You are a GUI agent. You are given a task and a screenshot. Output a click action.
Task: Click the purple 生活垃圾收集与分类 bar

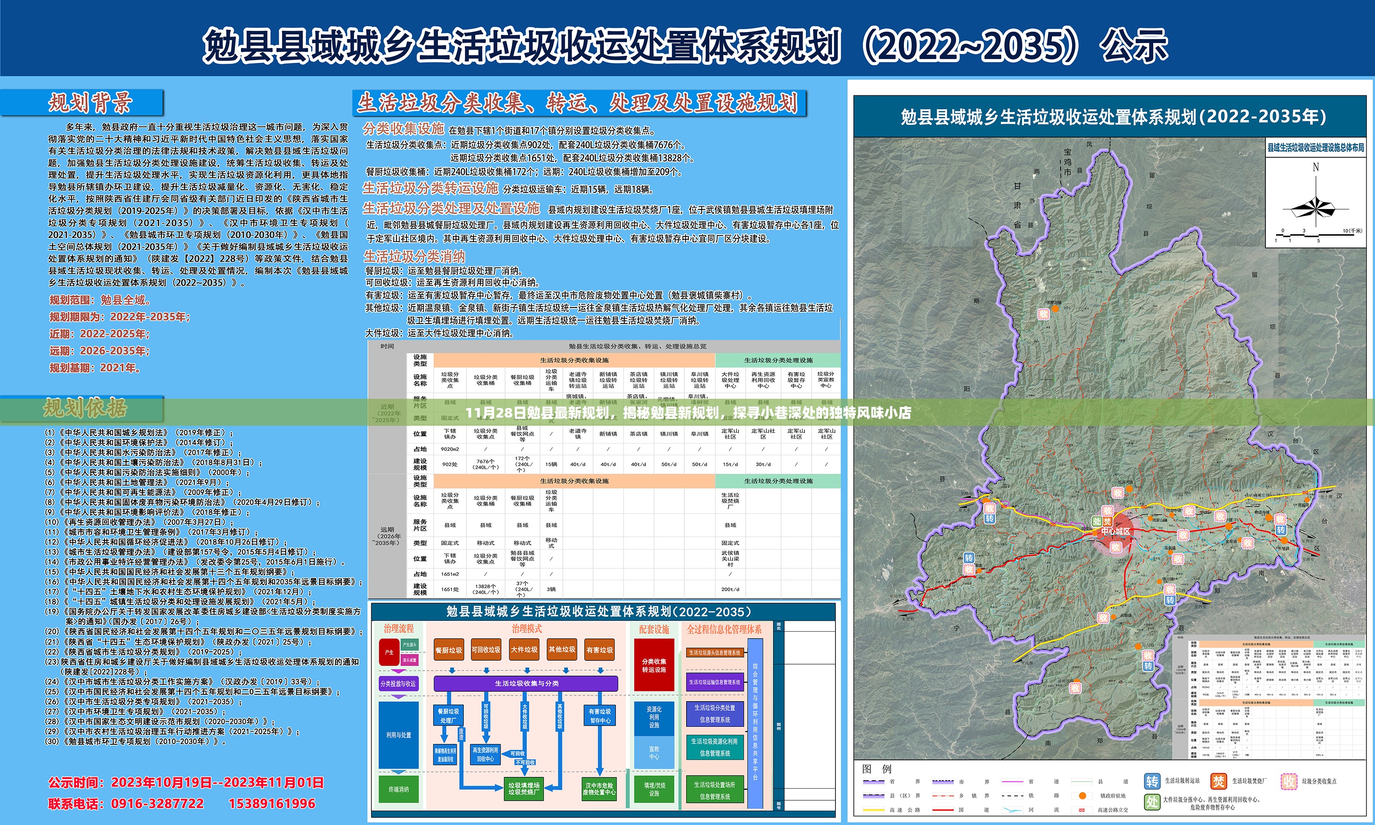coord(526,684)
